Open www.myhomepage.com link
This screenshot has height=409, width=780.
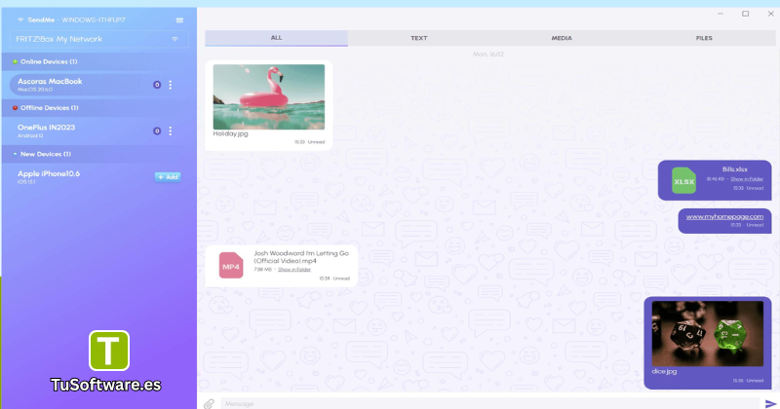(724, 217)
